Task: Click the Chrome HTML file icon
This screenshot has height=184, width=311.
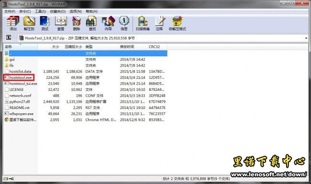Action: pos(7,119)
